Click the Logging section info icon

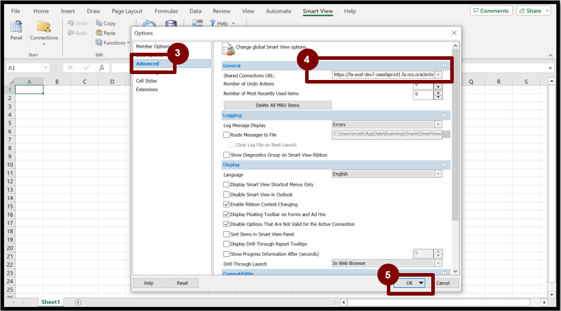[444, 116]
